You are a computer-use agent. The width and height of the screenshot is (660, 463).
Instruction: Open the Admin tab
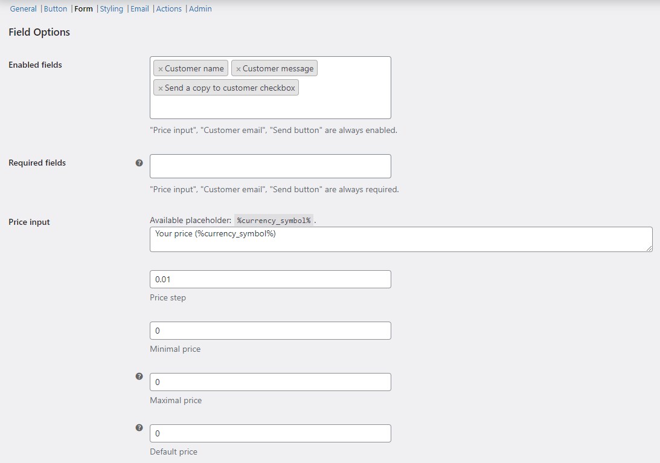(200, 8)
